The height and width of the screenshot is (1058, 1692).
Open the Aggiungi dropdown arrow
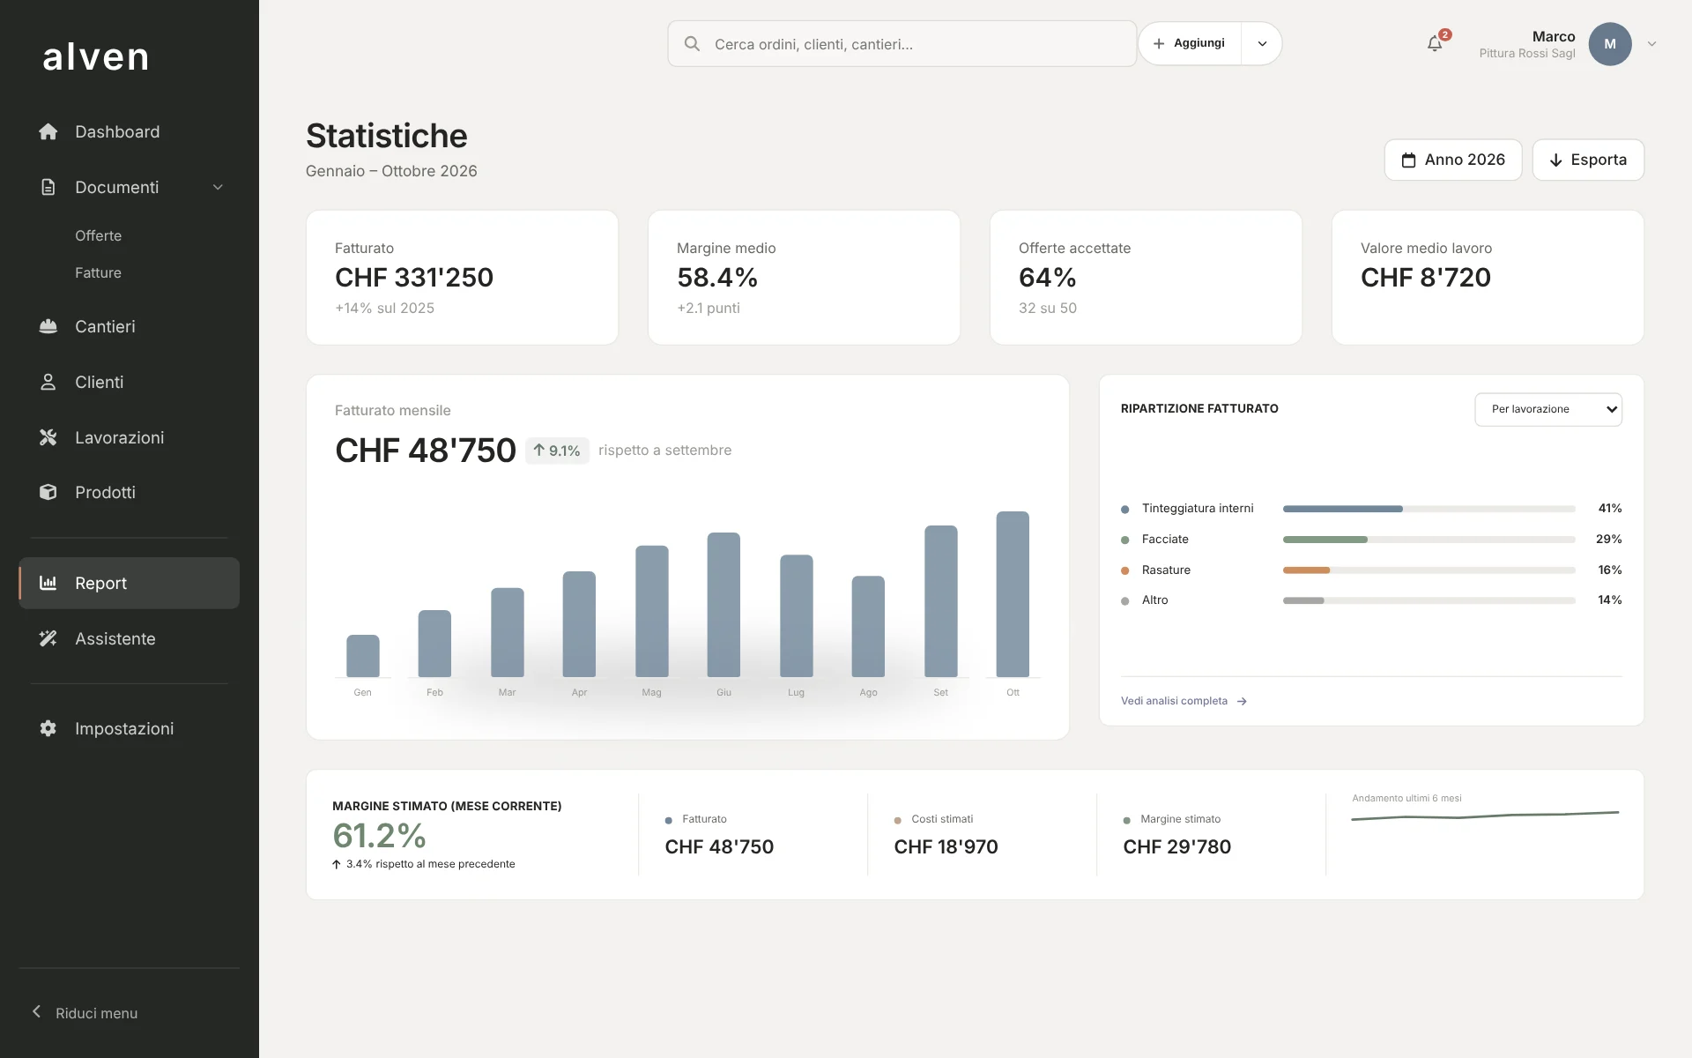[x=1262, y=44]
